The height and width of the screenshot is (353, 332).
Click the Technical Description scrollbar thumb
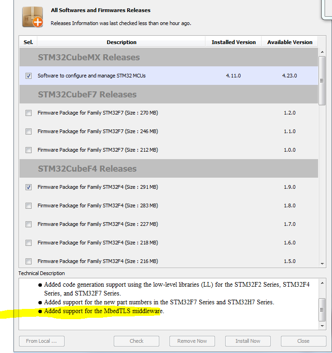point(322,310)
